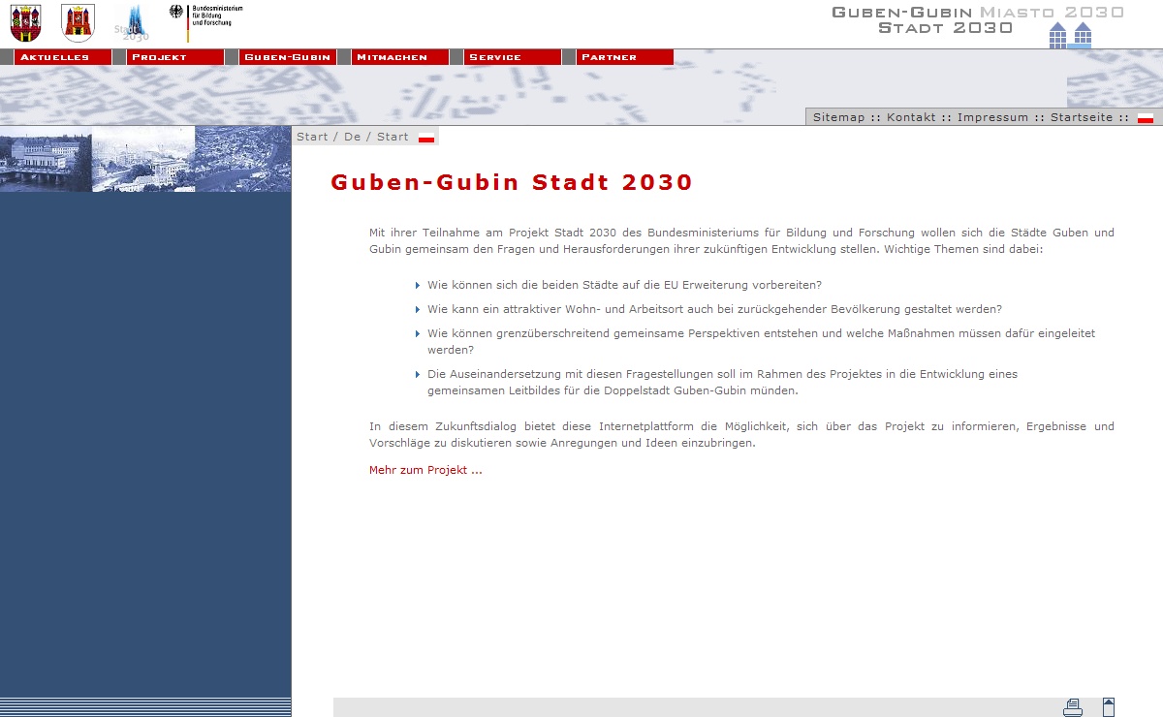Screen dimensions: 1163x717
Task: Jump to page top with arrow icon
Action: click(x=1109, y=707)
